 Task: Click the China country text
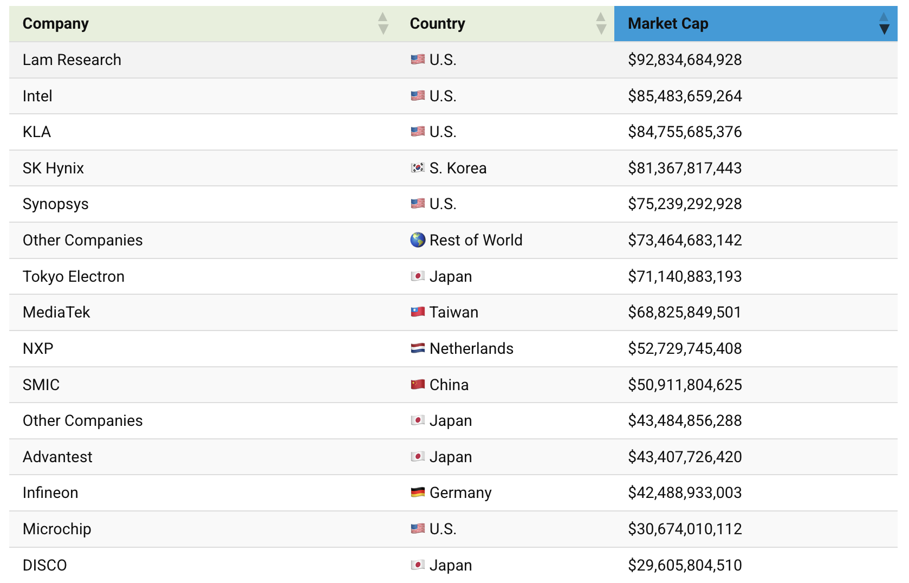point(449,385)
